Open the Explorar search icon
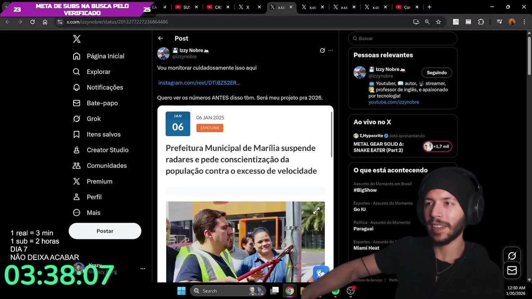This screenshot has width=532, height=299. (76, 72)
